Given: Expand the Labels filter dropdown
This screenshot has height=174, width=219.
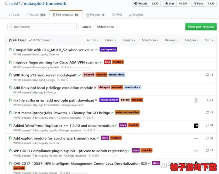Looking at the screenshot, I should tap(111, 40).
